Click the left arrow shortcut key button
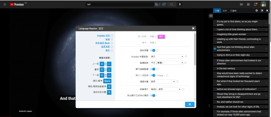The image size is (271, 117). 109,64
